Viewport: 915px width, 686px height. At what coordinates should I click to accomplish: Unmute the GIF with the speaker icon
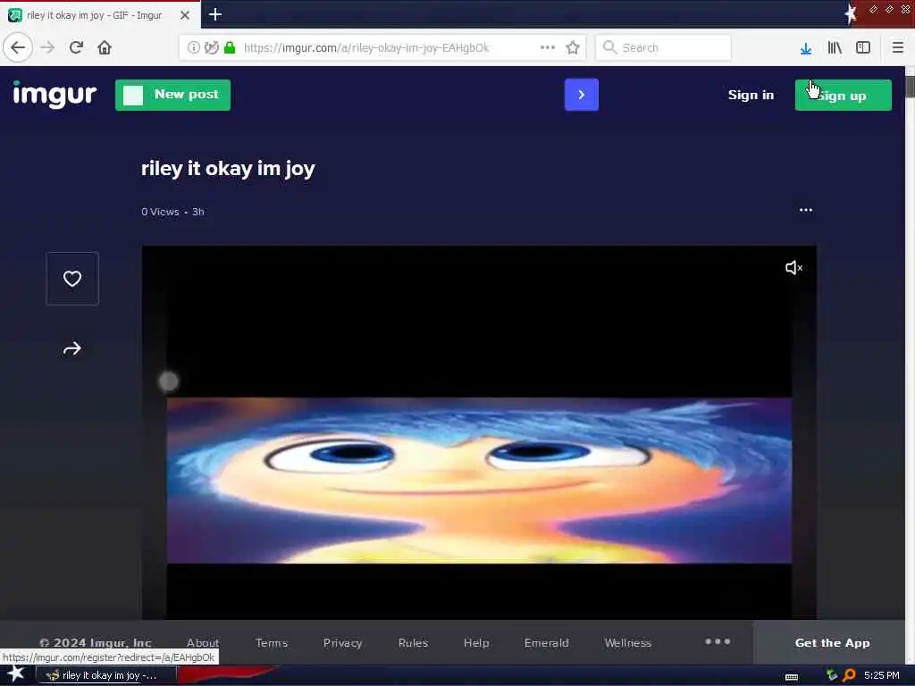793,268
